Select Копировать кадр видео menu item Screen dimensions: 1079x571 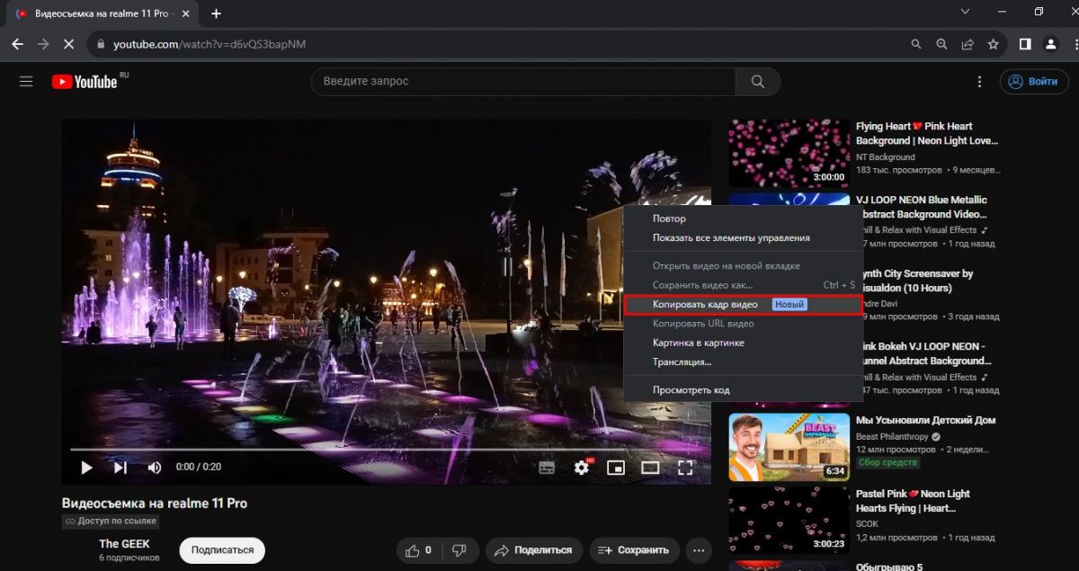[x=743, y=305]
